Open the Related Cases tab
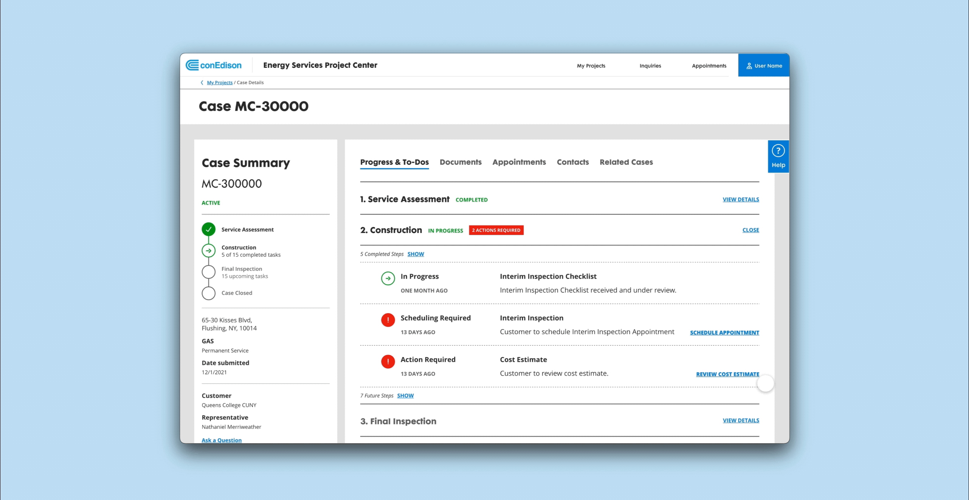 coord(626,162)
